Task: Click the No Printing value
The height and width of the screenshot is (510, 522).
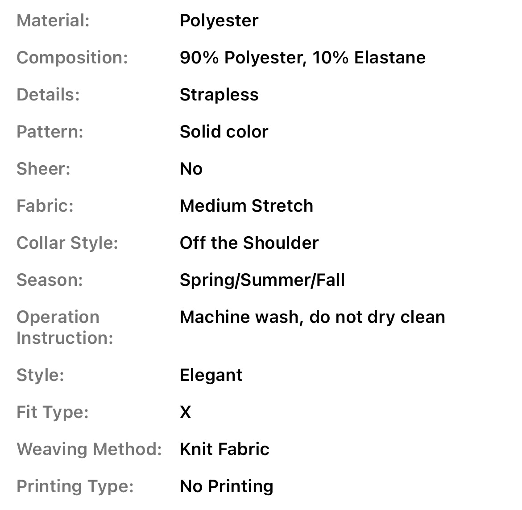Action: 227,486
